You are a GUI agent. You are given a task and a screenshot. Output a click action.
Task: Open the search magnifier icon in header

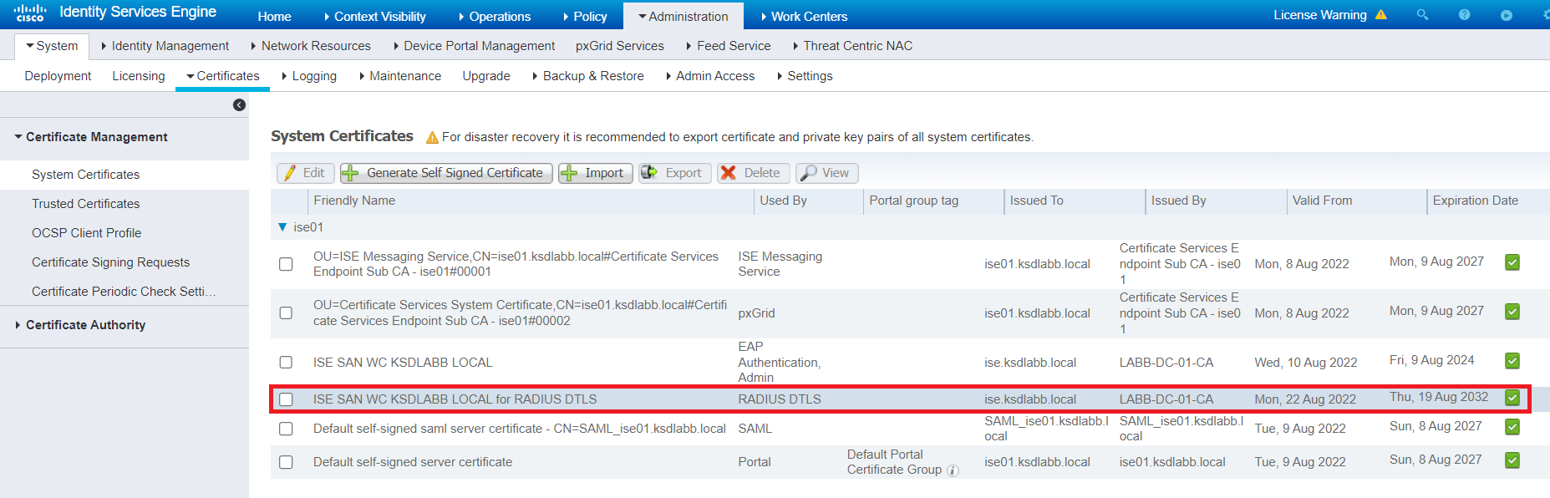[1422, 14]
